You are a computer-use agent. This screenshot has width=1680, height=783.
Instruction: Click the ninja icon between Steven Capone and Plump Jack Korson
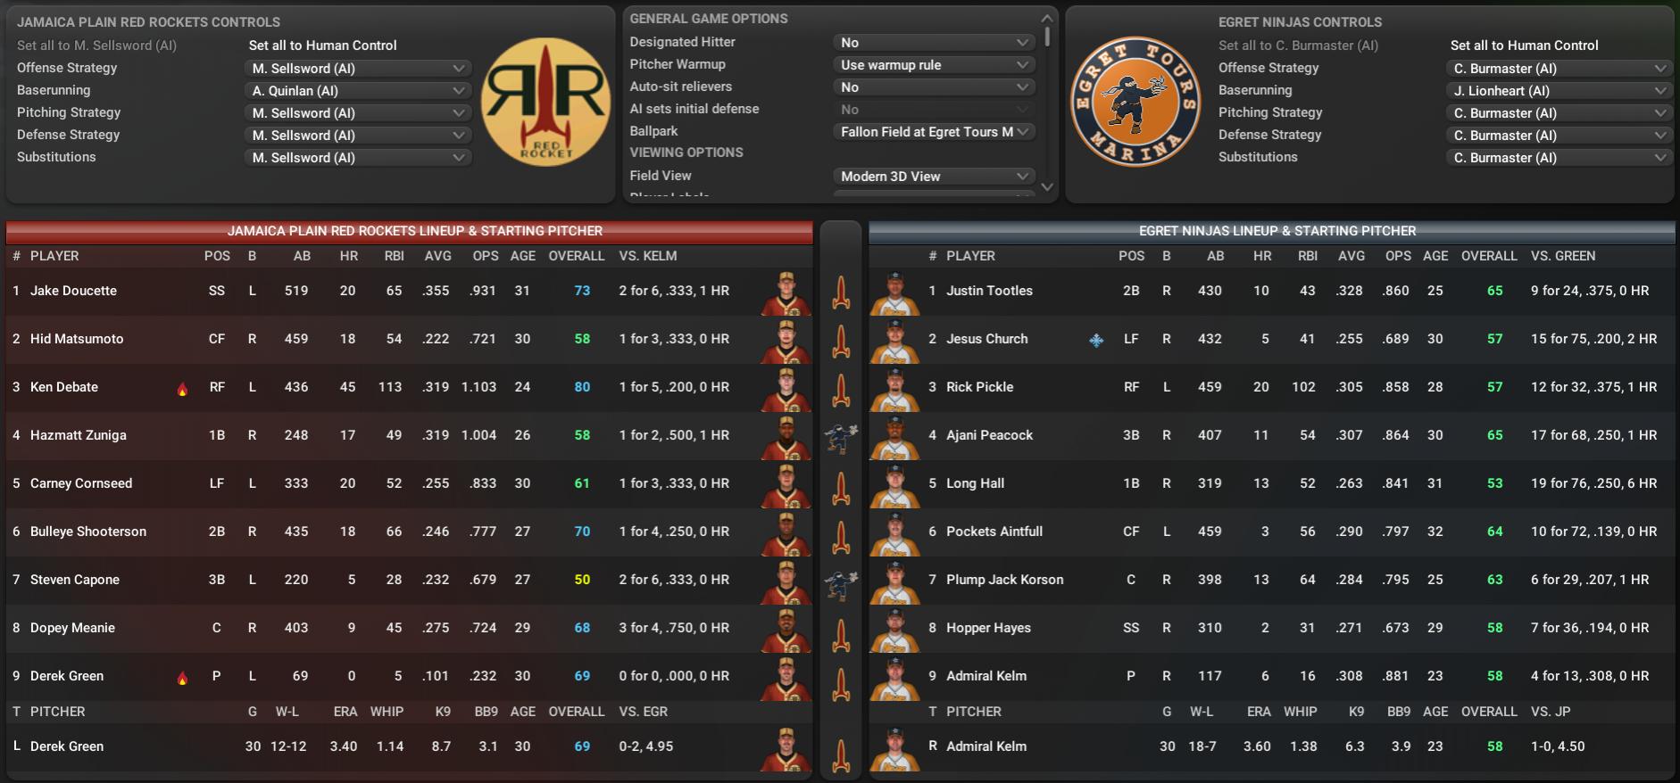[840, 581]
